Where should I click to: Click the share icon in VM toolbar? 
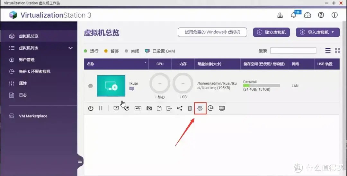point(180,108)
